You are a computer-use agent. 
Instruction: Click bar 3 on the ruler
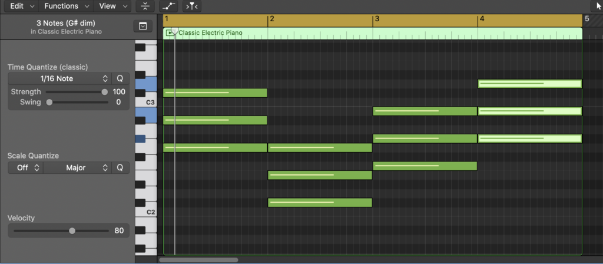(377, 19)
